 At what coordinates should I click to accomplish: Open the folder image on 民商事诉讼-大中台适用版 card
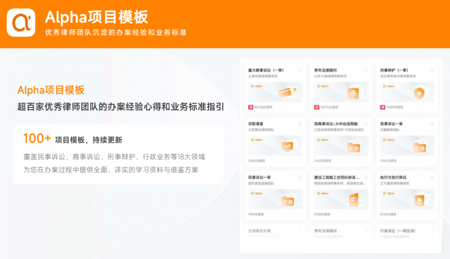pyautogui.click(x=341, y=146)
